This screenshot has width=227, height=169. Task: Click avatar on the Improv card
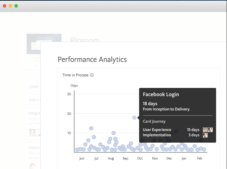tap(33, 166)
